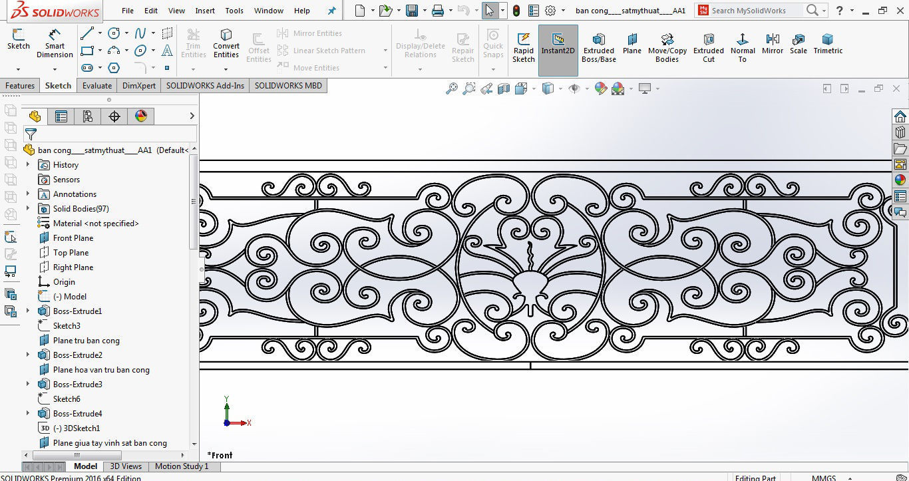Click the Mirror feature tool
This screenshot has height=481, width=909.
(x=773, y=43)
